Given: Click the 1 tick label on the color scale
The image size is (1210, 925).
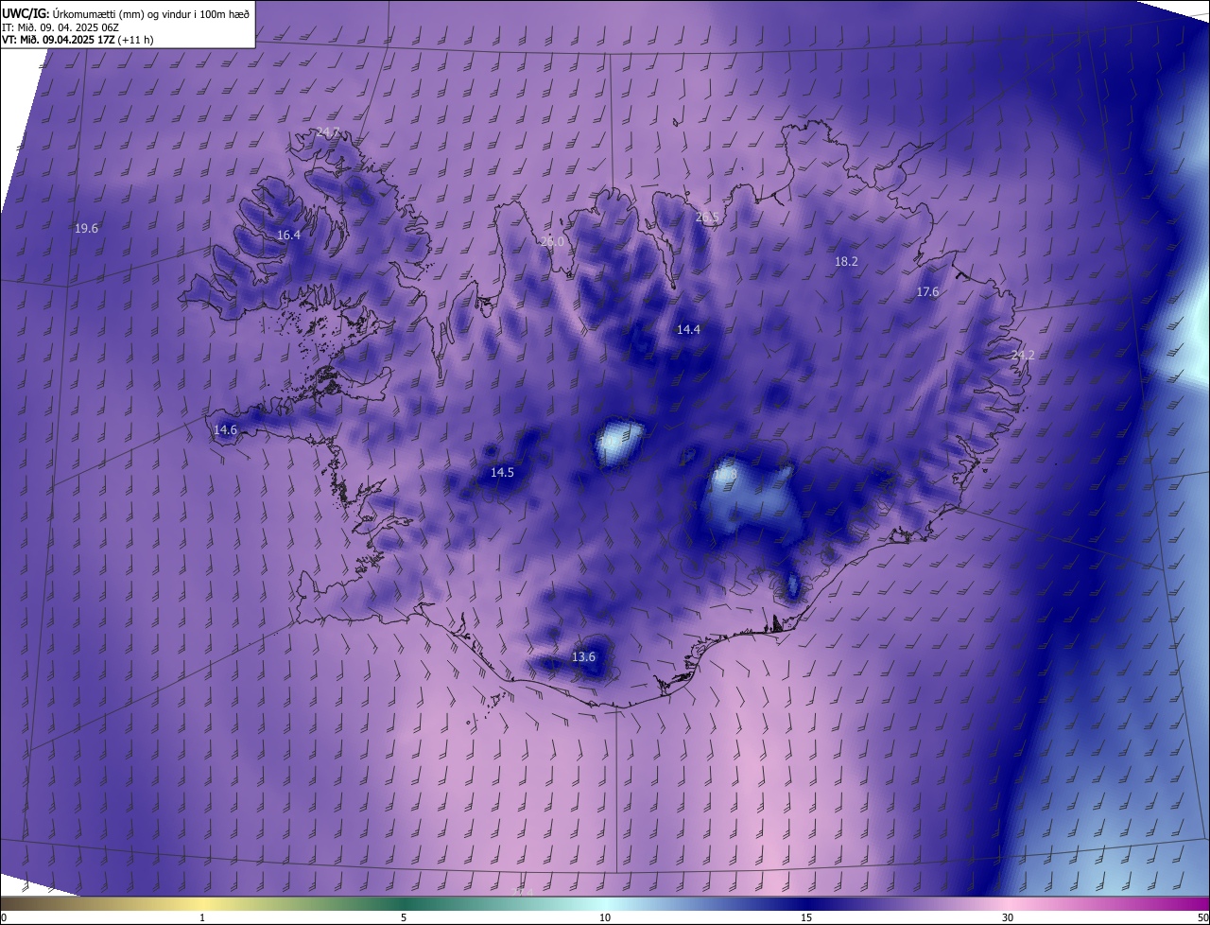Looking at the screenshot, I should (202, 917).
